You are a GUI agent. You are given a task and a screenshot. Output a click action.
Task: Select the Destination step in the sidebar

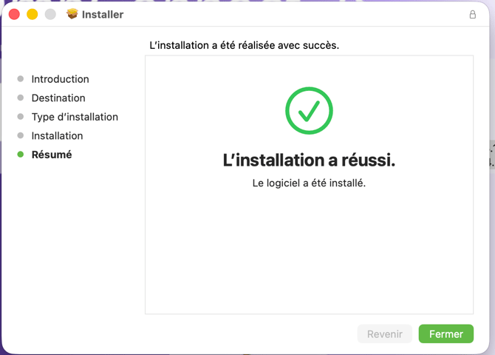coord(58,98)
